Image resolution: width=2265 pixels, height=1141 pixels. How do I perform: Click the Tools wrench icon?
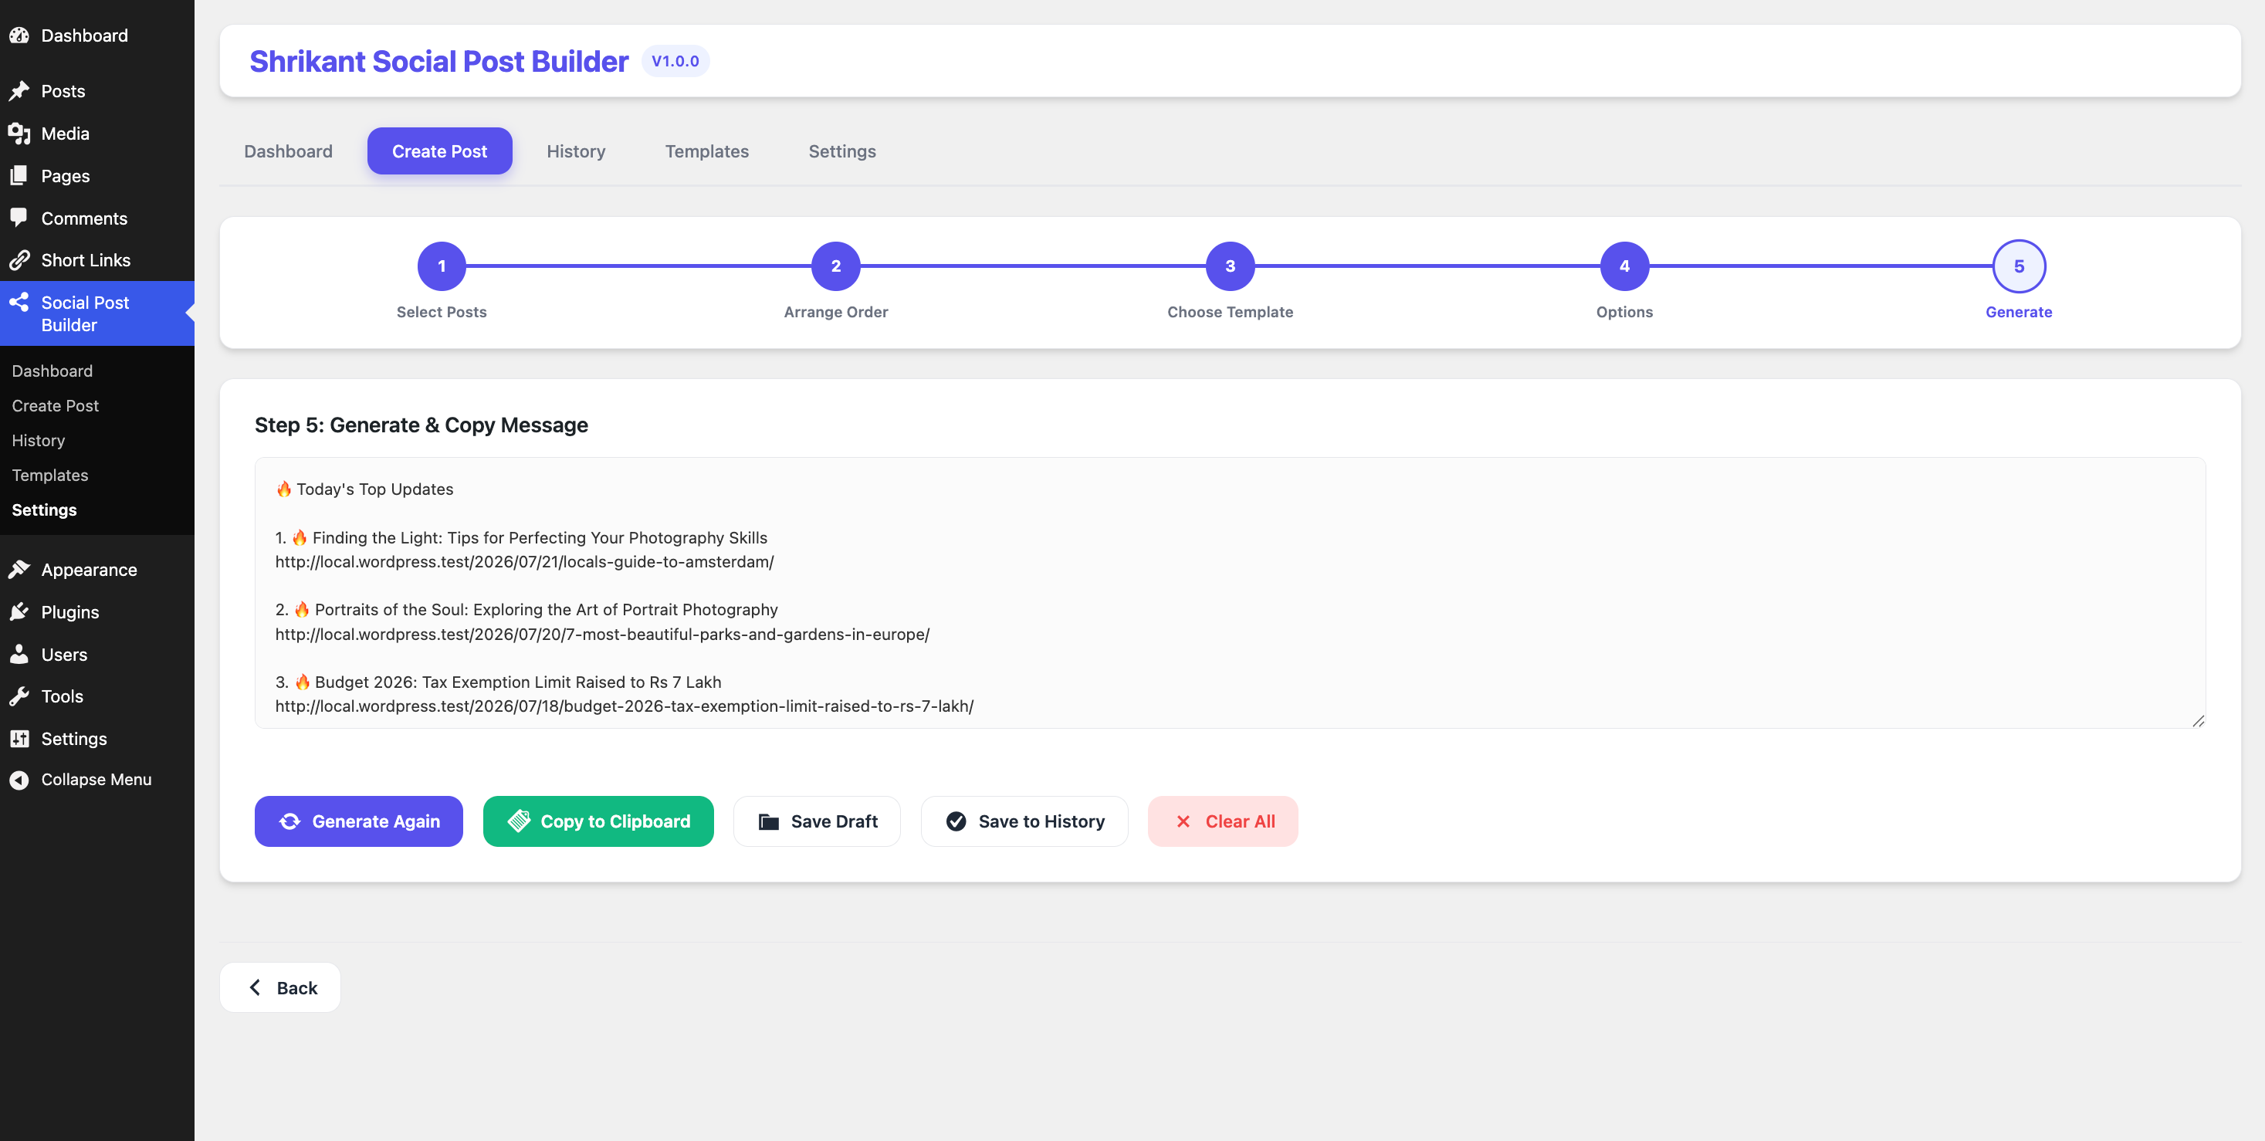(19, 696)
